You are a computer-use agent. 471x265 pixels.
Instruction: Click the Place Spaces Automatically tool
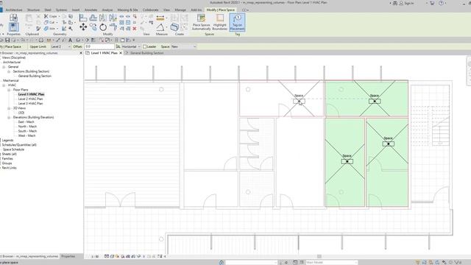201,22
